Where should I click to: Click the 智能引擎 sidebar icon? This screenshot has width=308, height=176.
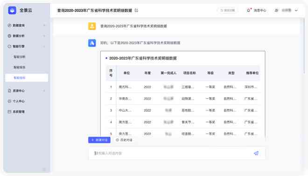coord(9,47)
